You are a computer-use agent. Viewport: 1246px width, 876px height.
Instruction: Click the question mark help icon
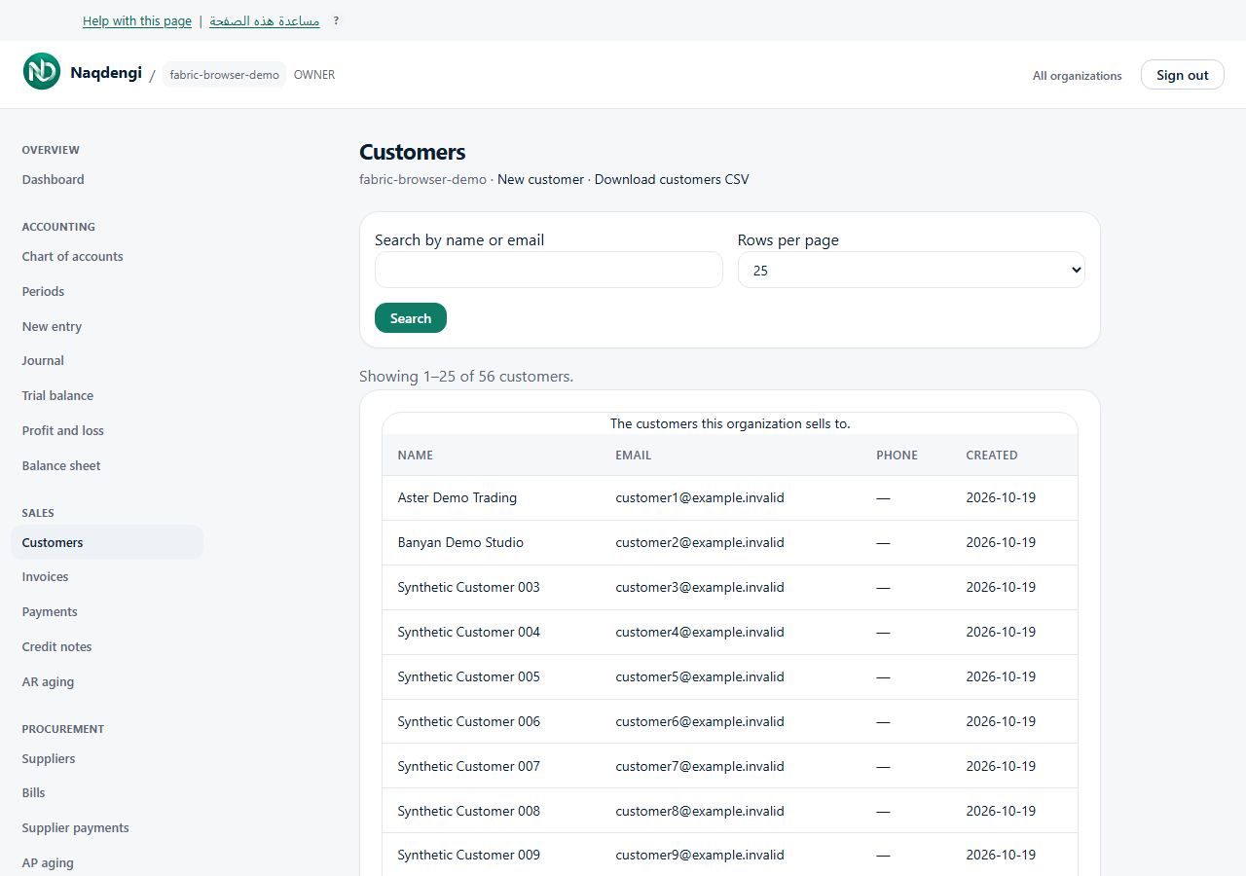point(336,20)
